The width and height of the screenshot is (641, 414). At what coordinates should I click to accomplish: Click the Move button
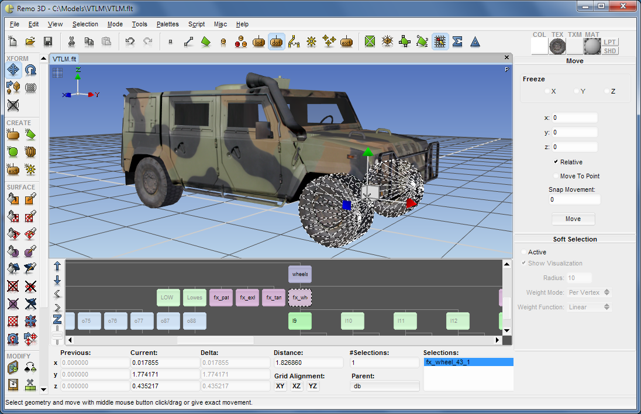(x=573, y=219)
